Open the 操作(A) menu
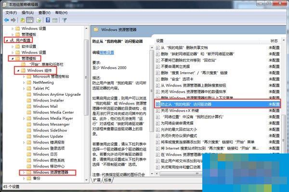 tap(27, 13)
